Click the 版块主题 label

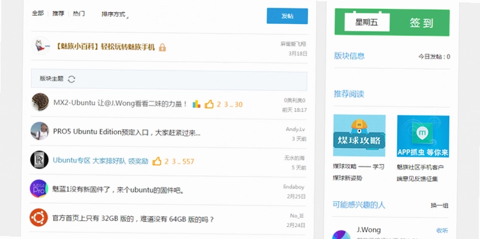52,78
